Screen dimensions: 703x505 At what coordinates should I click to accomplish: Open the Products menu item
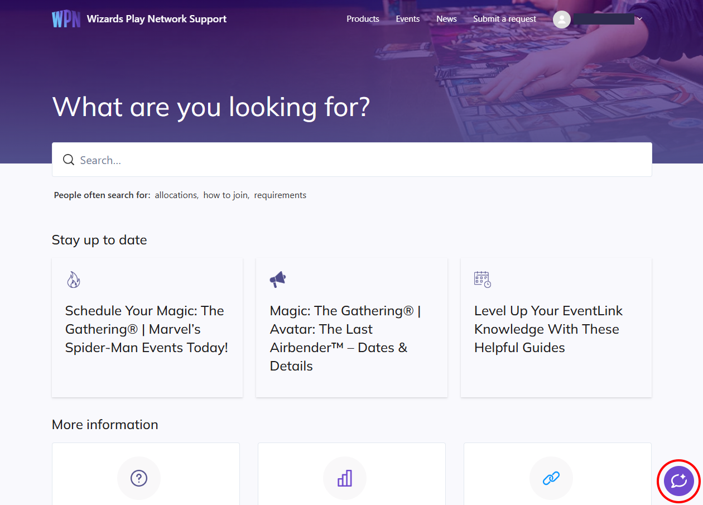363,19
